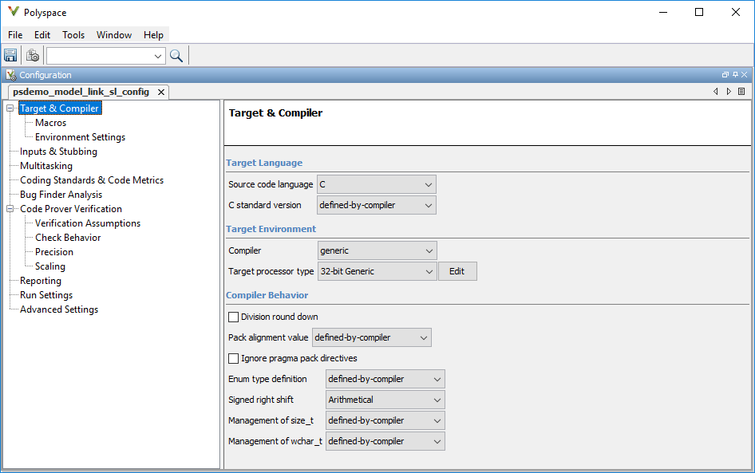The height and width of the screenshot is (473, 755).
Task: Click the Save icon in the toolbar
Action: pos(10,55)
